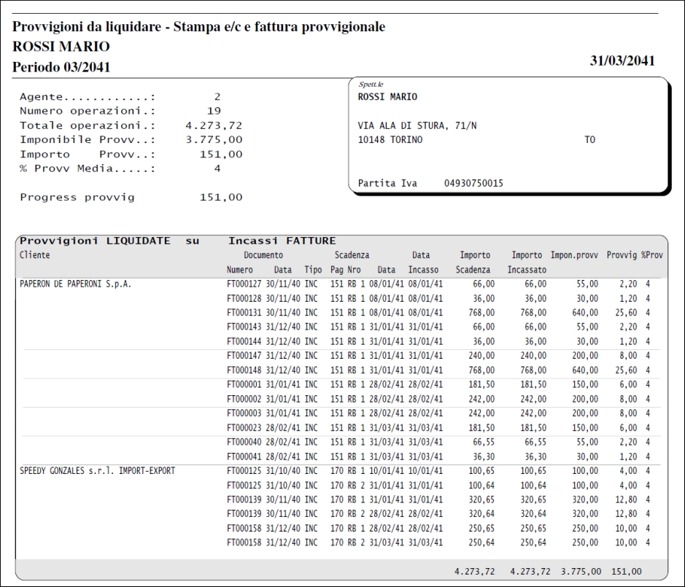Select customer 'PAPERON DE PAPERONI S.p.A.'
The width and height of the screenshot is (685, 587).
point(76,284)
